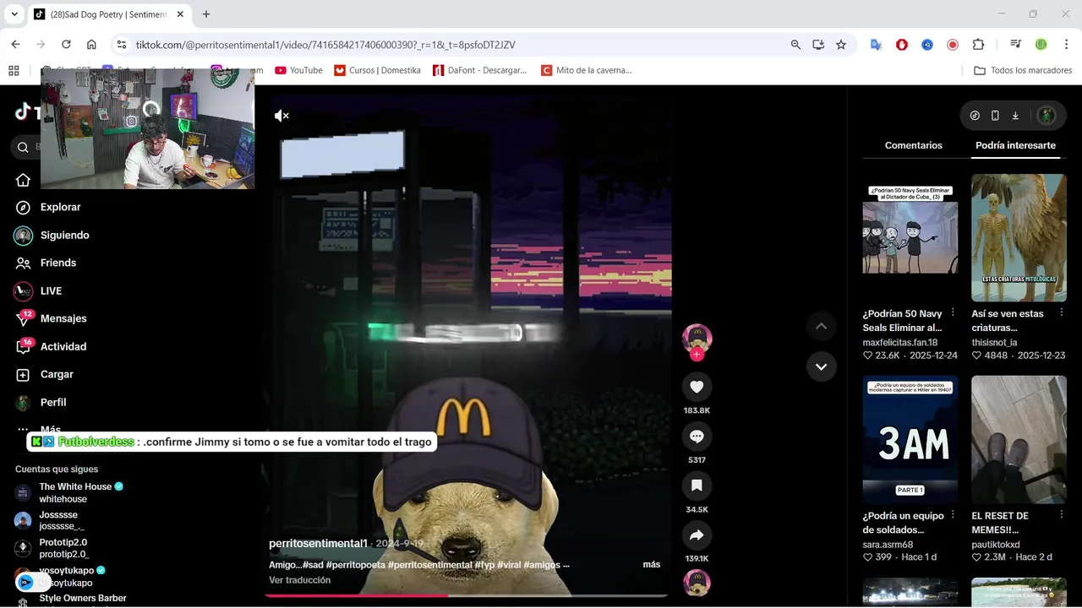Open the maxfelicitas.fan.18 author link
1082x608 pixels.
[x=899, y=343]
